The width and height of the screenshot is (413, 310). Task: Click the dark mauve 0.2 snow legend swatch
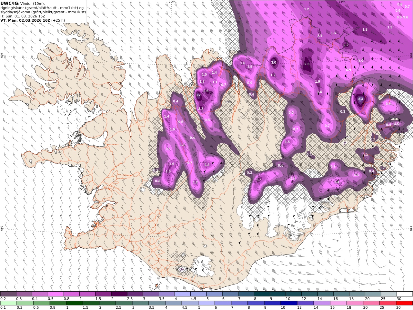click(8, 294)
